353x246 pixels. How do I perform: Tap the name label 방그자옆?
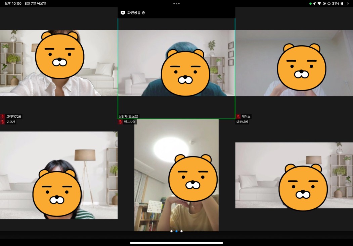(x=130, y=122)
